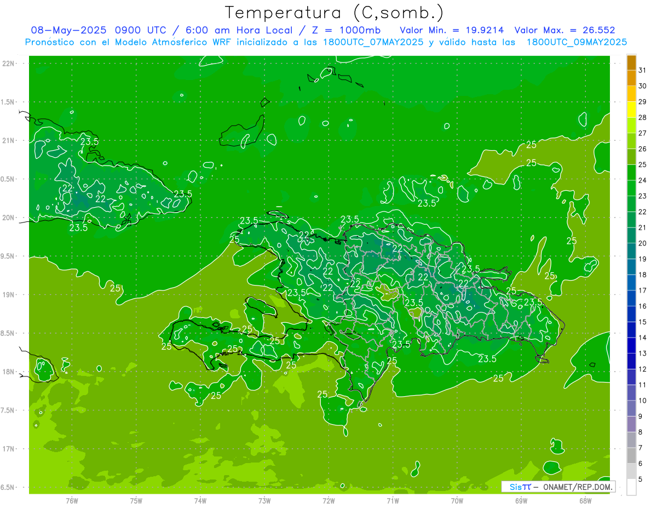The image size is (657, 508).
Task: Click the "19" value on color scale
Action: coord(643,259)
